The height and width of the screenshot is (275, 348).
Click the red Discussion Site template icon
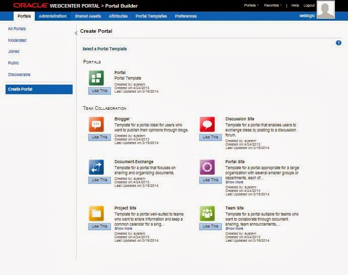207,124
